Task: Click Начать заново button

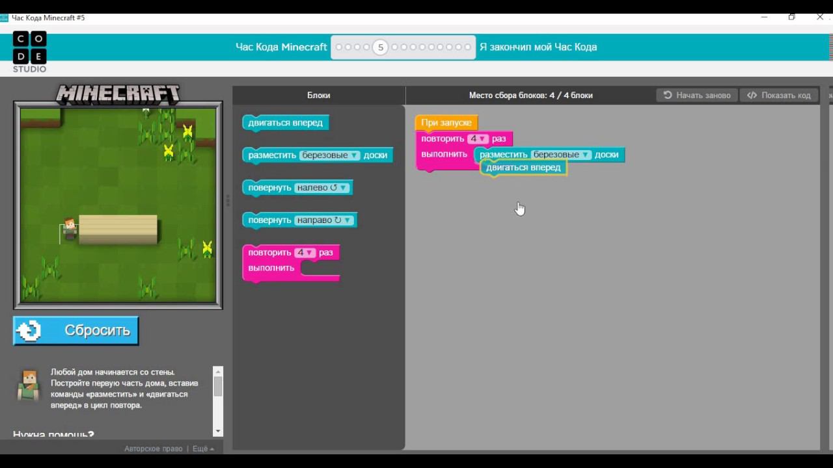Action: [x=697, y=95]
